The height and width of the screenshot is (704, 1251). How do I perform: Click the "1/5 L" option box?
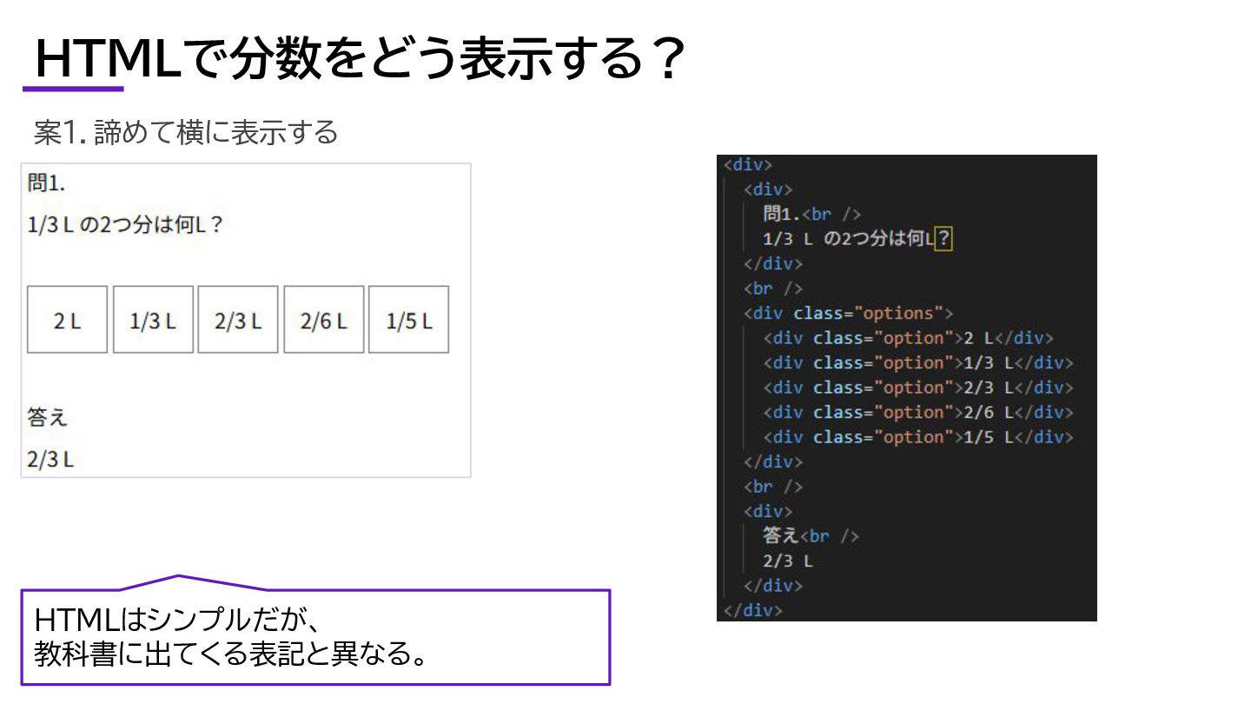[408, 320]
